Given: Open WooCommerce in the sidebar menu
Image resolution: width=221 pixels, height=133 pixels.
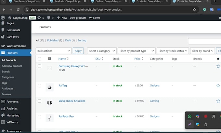Looking at the screenshot, I should 16,46.
